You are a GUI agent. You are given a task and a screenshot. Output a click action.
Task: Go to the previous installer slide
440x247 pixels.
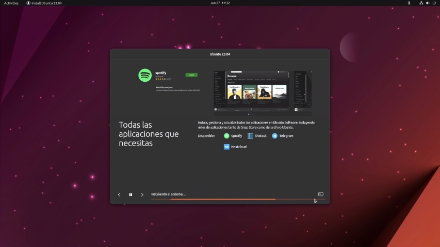tap(119, 195)
